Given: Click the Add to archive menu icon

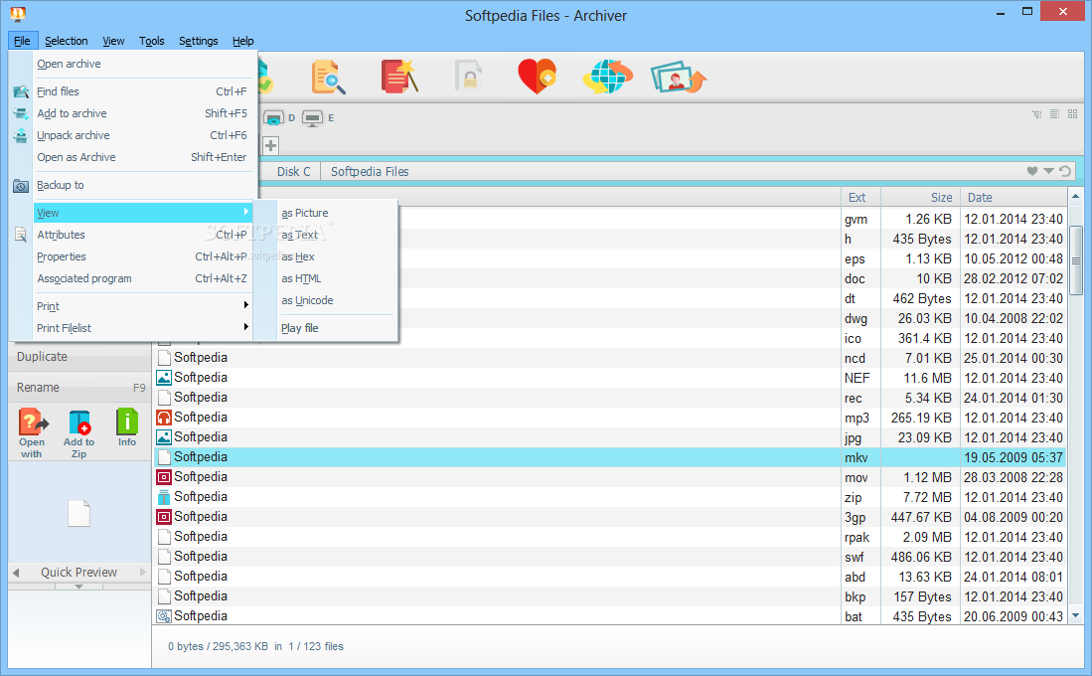Looking at the screenshot, I should pyautogui.click(x=21, y=113).
